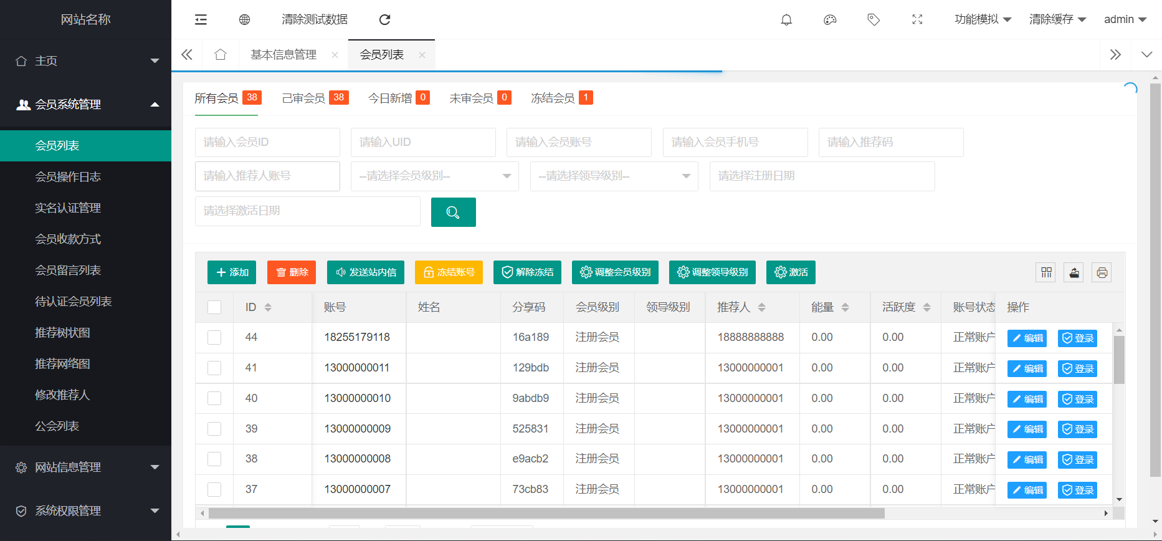Screen dimensions: 1162x541
Task: Collapse the sidebar with the menu-fold icon
Action: (201, 19)
